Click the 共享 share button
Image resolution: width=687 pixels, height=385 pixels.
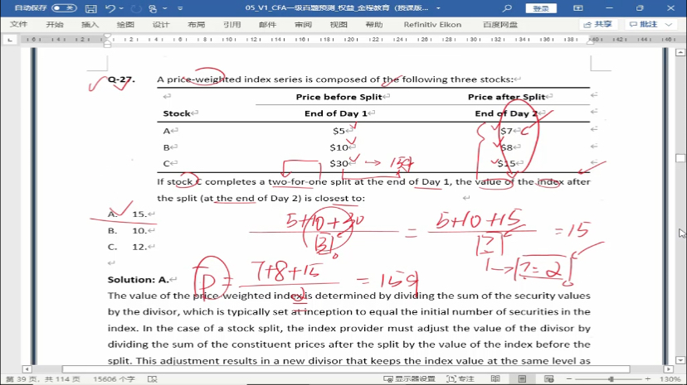[598, 25]
